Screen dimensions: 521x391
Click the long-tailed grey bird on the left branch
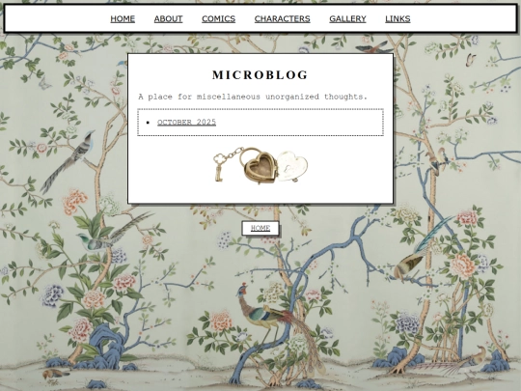coord(67,159)
